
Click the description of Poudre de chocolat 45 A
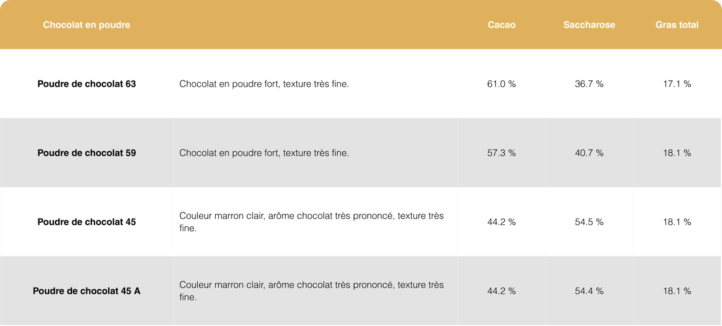[311, 291]
